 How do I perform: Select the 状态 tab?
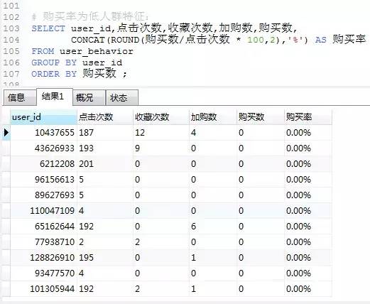122,97
